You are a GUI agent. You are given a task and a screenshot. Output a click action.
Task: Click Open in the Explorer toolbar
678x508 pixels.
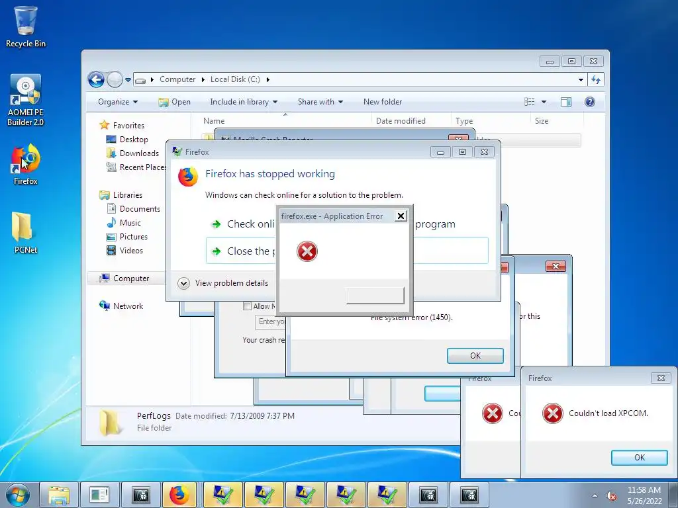(x=175, y=102)
